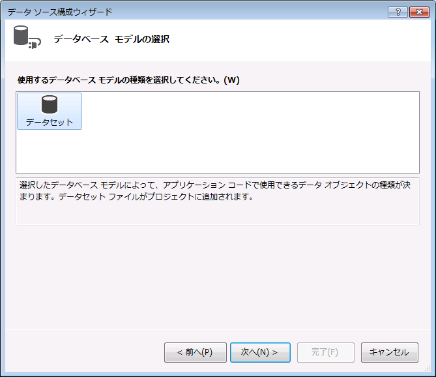Click empty title bar area beside help button
The image size is (436, 377).
[x=261, y=12]
